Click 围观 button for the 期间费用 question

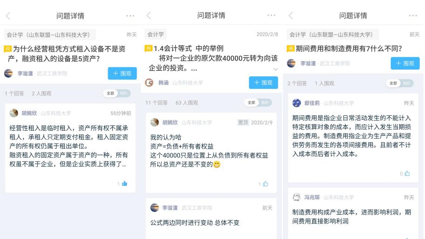click(405, 63)
